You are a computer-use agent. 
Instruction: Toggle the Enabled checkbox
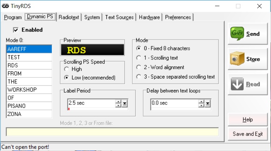click(x=16, y=30)
